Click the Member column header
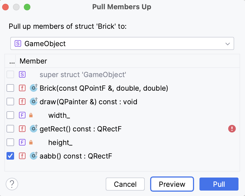This screenshot has width=245, height=196. 33,61
